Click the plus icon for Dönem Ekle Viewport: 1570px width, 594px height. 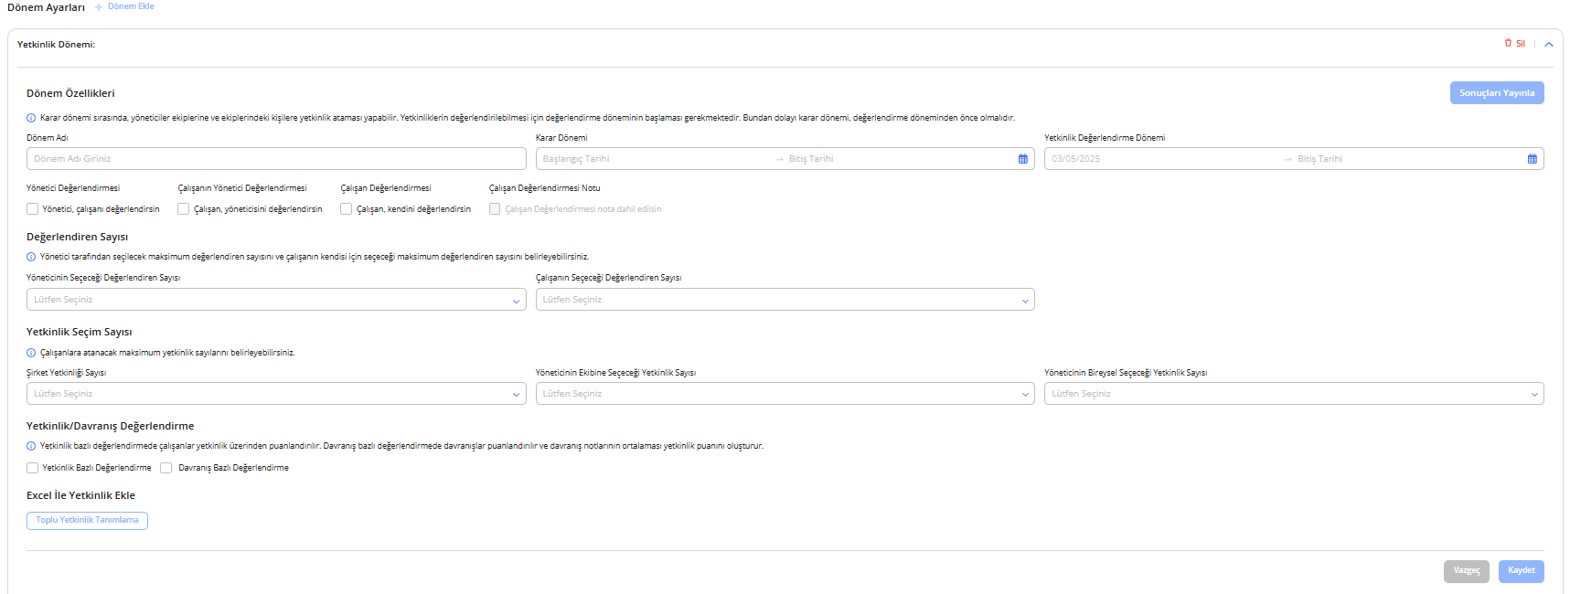click(x=99, y=7)
